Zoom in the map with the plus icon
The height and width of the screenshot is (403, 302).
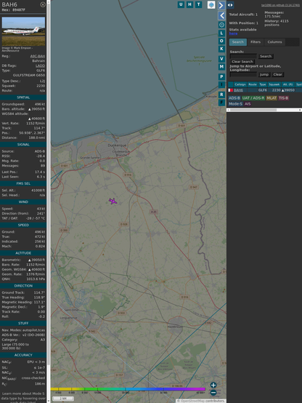click(213, 385)
